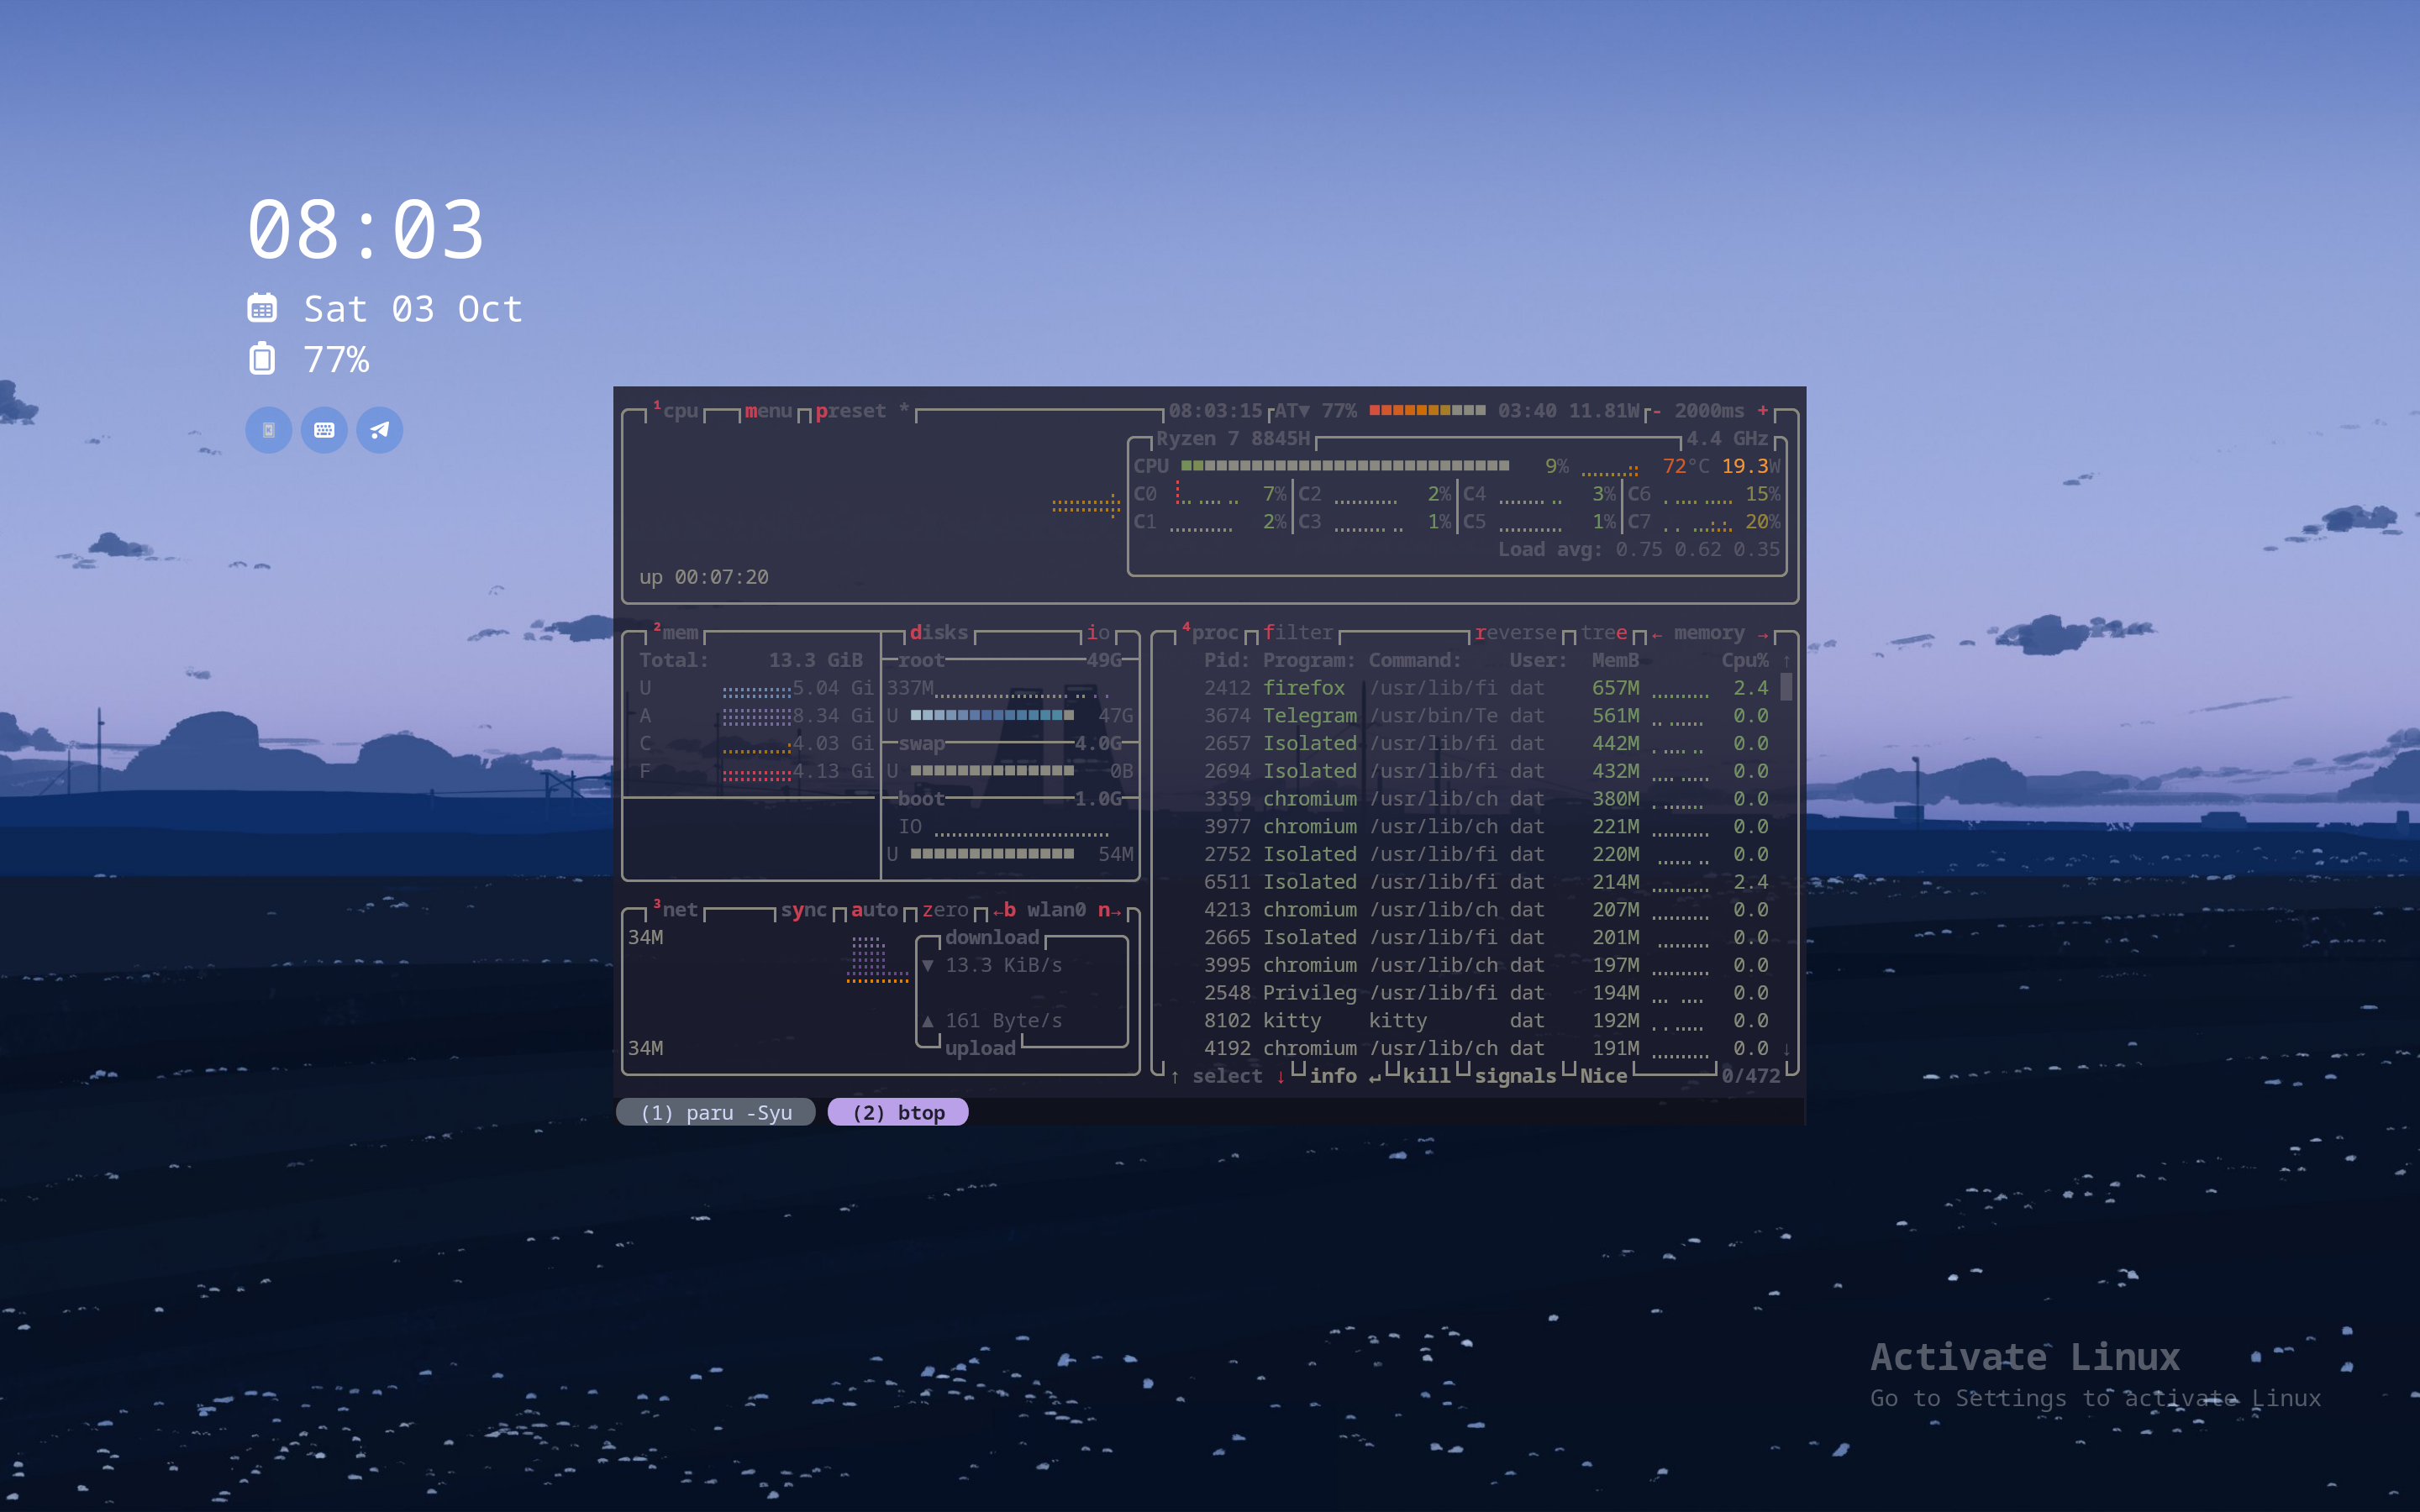The width and height of the screenshot is (2420, 1512).
Task: Click the process list scroll up arrow
Action: [1786, 661]
